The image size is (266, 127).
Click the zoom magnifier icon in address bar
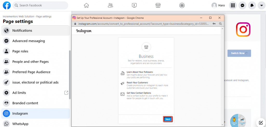(220, 24)
